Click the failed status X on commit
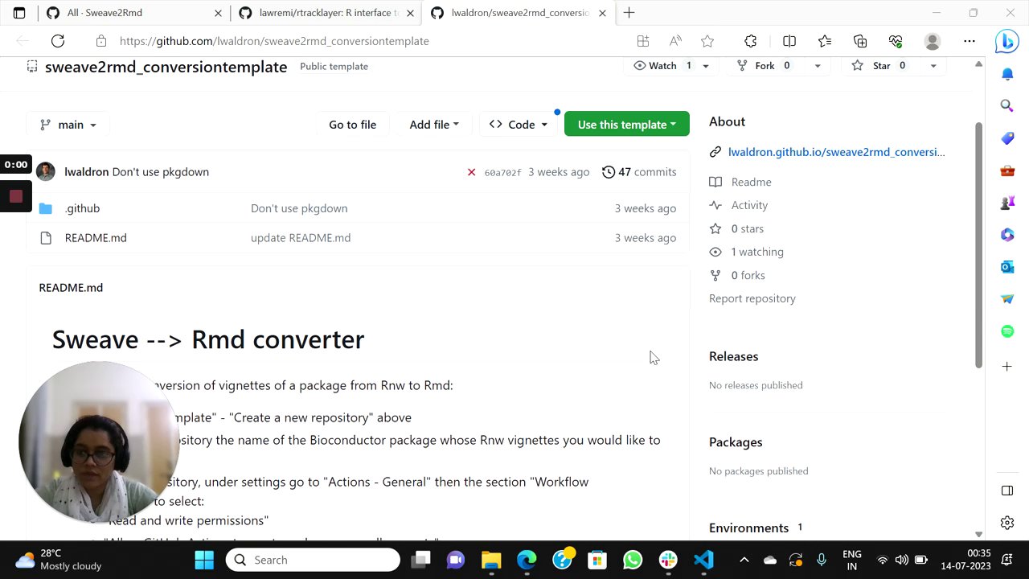The image size is (1029, 579). click(x=471, y=172)
